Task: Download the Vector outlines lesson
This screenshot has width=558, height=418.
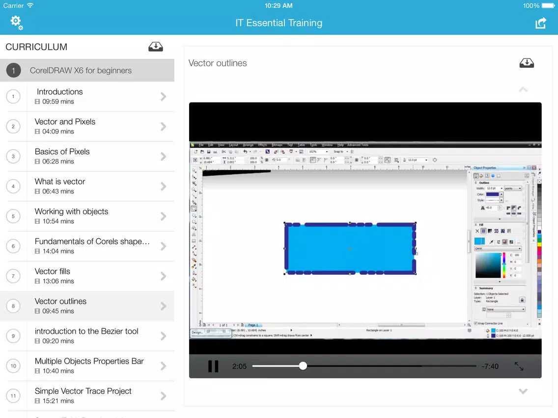Action: click(527, 63)
